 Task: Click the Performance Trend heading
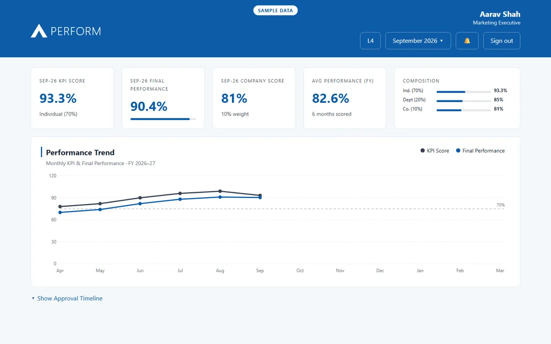click(x=80, y=152)
